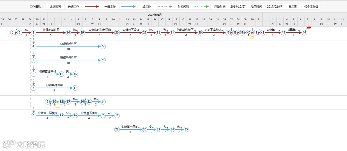The image size is (347, 151).
Task: Select node 35 in the bottom row
Action: [186, 129]
